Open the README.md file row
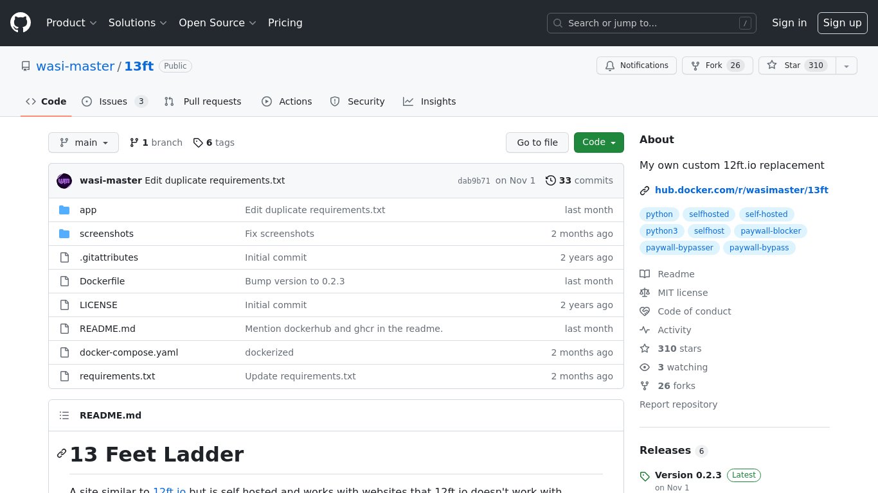 [336, 329]
